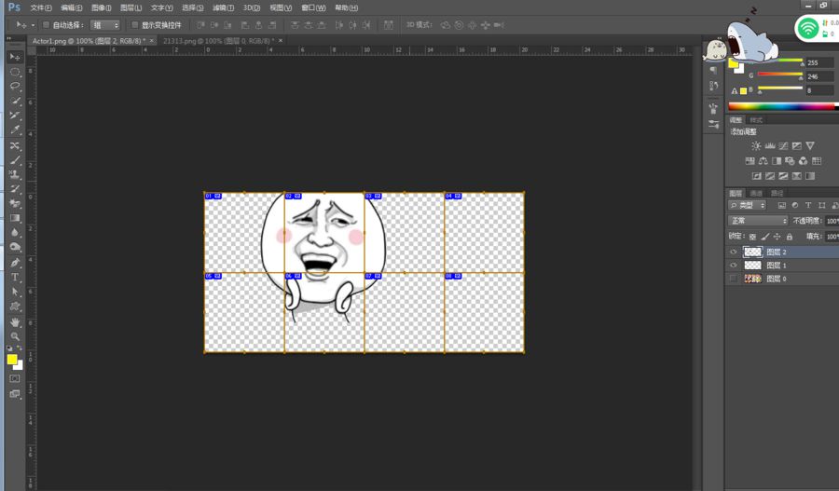Screen dimensions: 839x491
Task: Open the auto-select 组 dropdown
Action: click(x=104, y=25)
